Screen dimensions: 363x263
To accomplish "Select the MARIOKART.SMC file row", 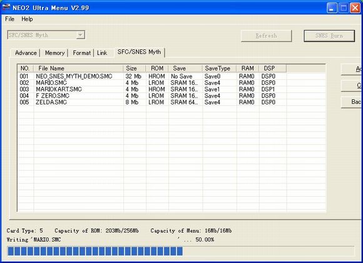I will 171,89.
